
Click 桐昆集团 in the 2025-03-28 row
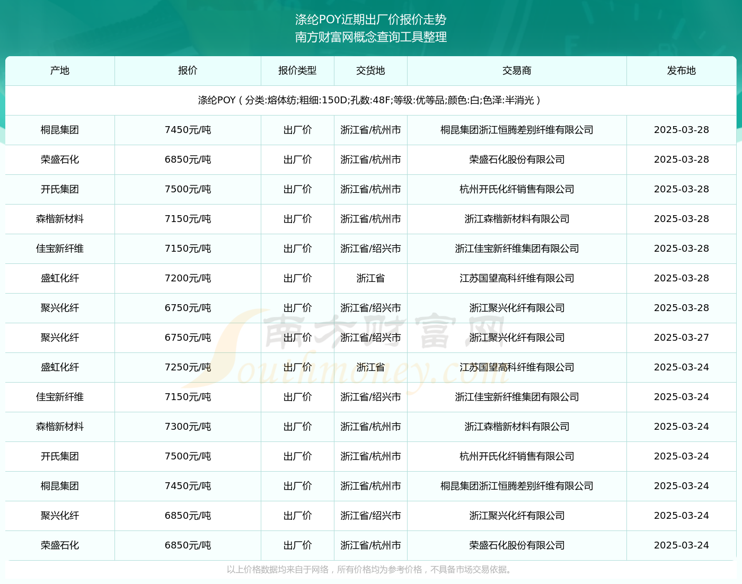pos(60,130)
